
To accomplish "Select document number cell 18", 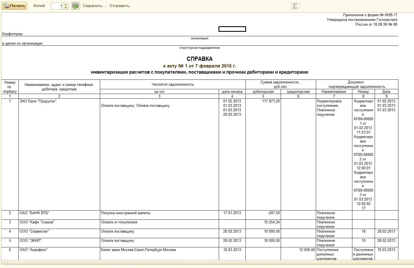I will [x=363, y=233].
